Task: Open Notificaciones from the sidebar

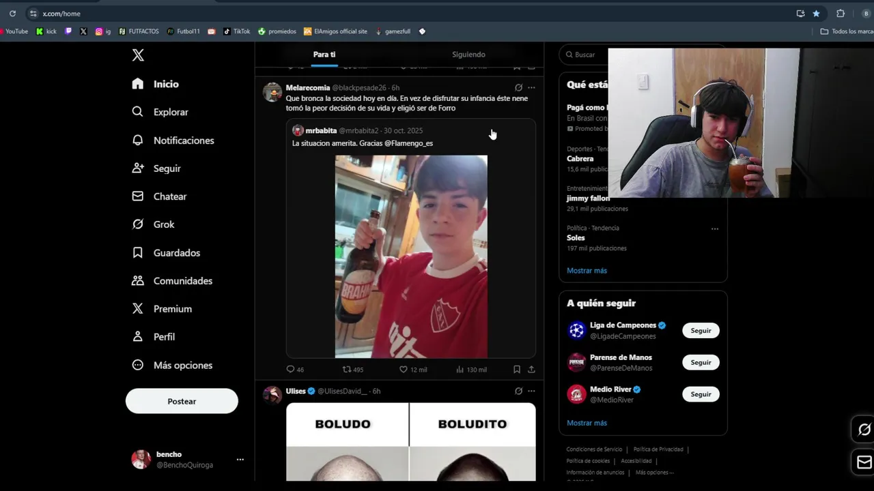Action: point(173,140)
